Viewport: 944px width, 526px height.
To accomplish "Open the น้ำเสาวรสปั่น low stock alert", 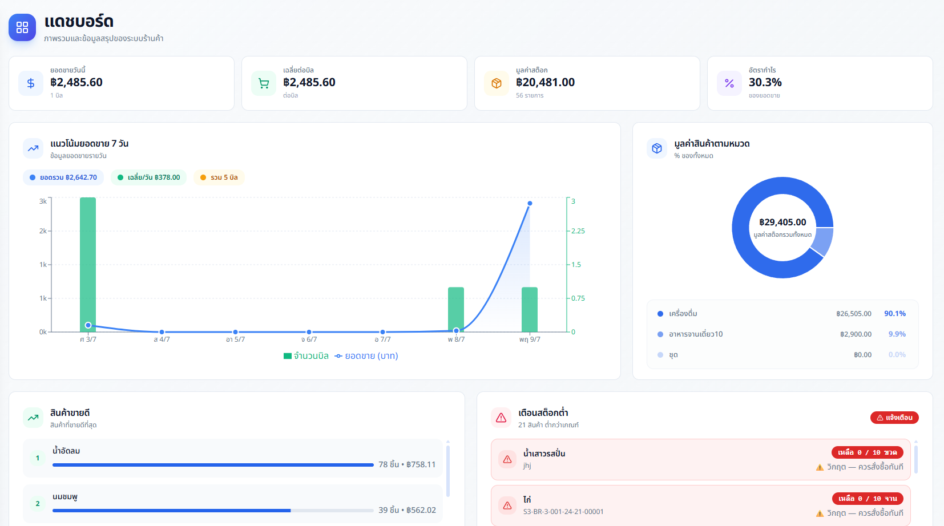I will click(701, 459).
